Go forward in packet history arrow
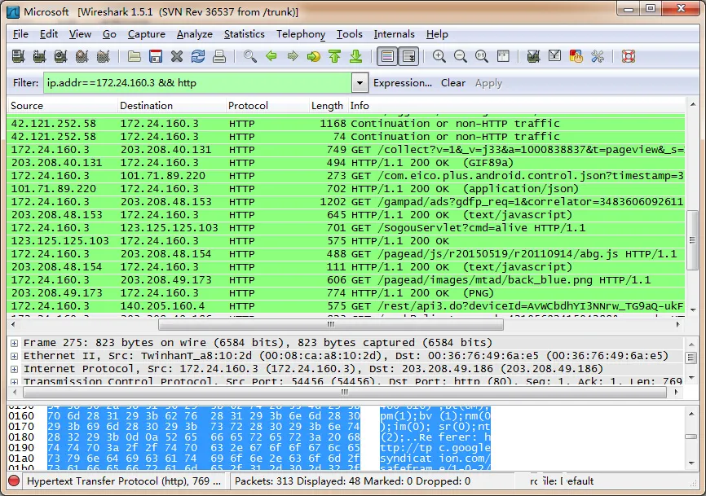Viewport: 706px width, 496px height. (293, 56)
